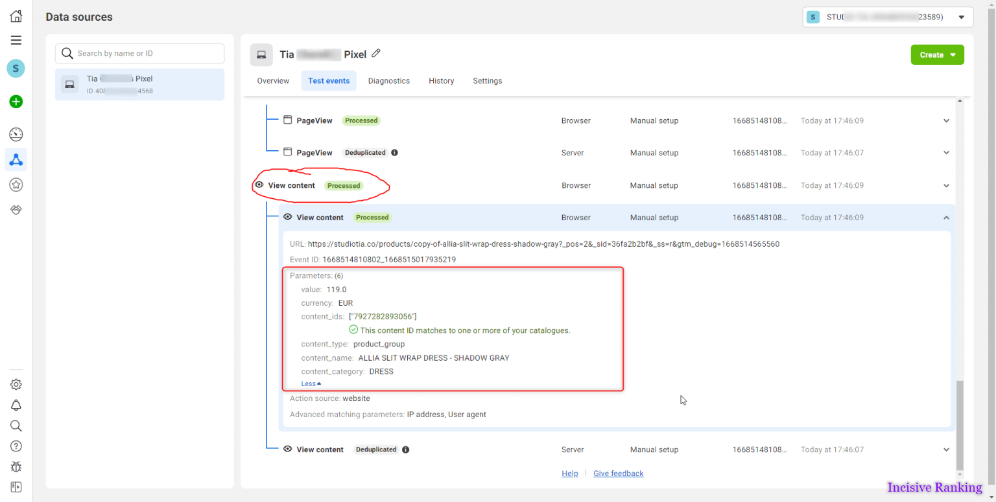The image size is (996, 502).
Task: Open the History tab
Action: point(442,81)
